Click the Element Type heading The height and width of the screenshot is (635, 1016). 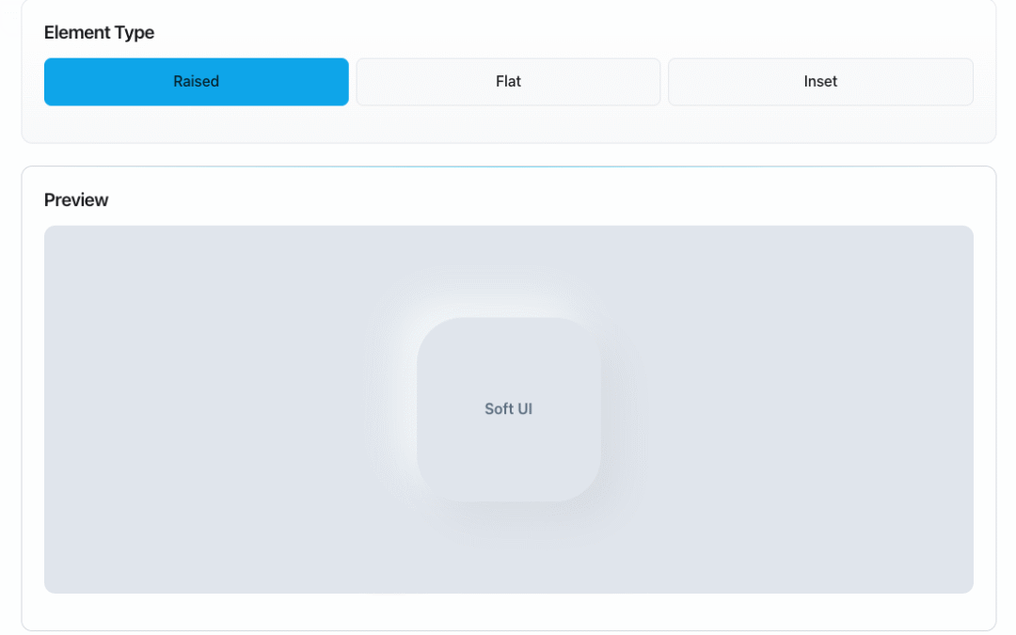pyautogui.click(x=99, y=32)
